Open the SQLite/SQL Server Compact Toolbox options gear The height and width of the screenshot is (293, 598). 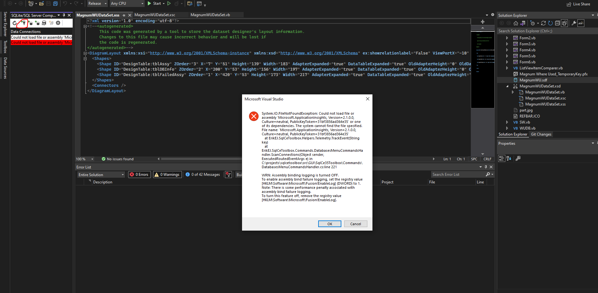[x=58, y=23]
